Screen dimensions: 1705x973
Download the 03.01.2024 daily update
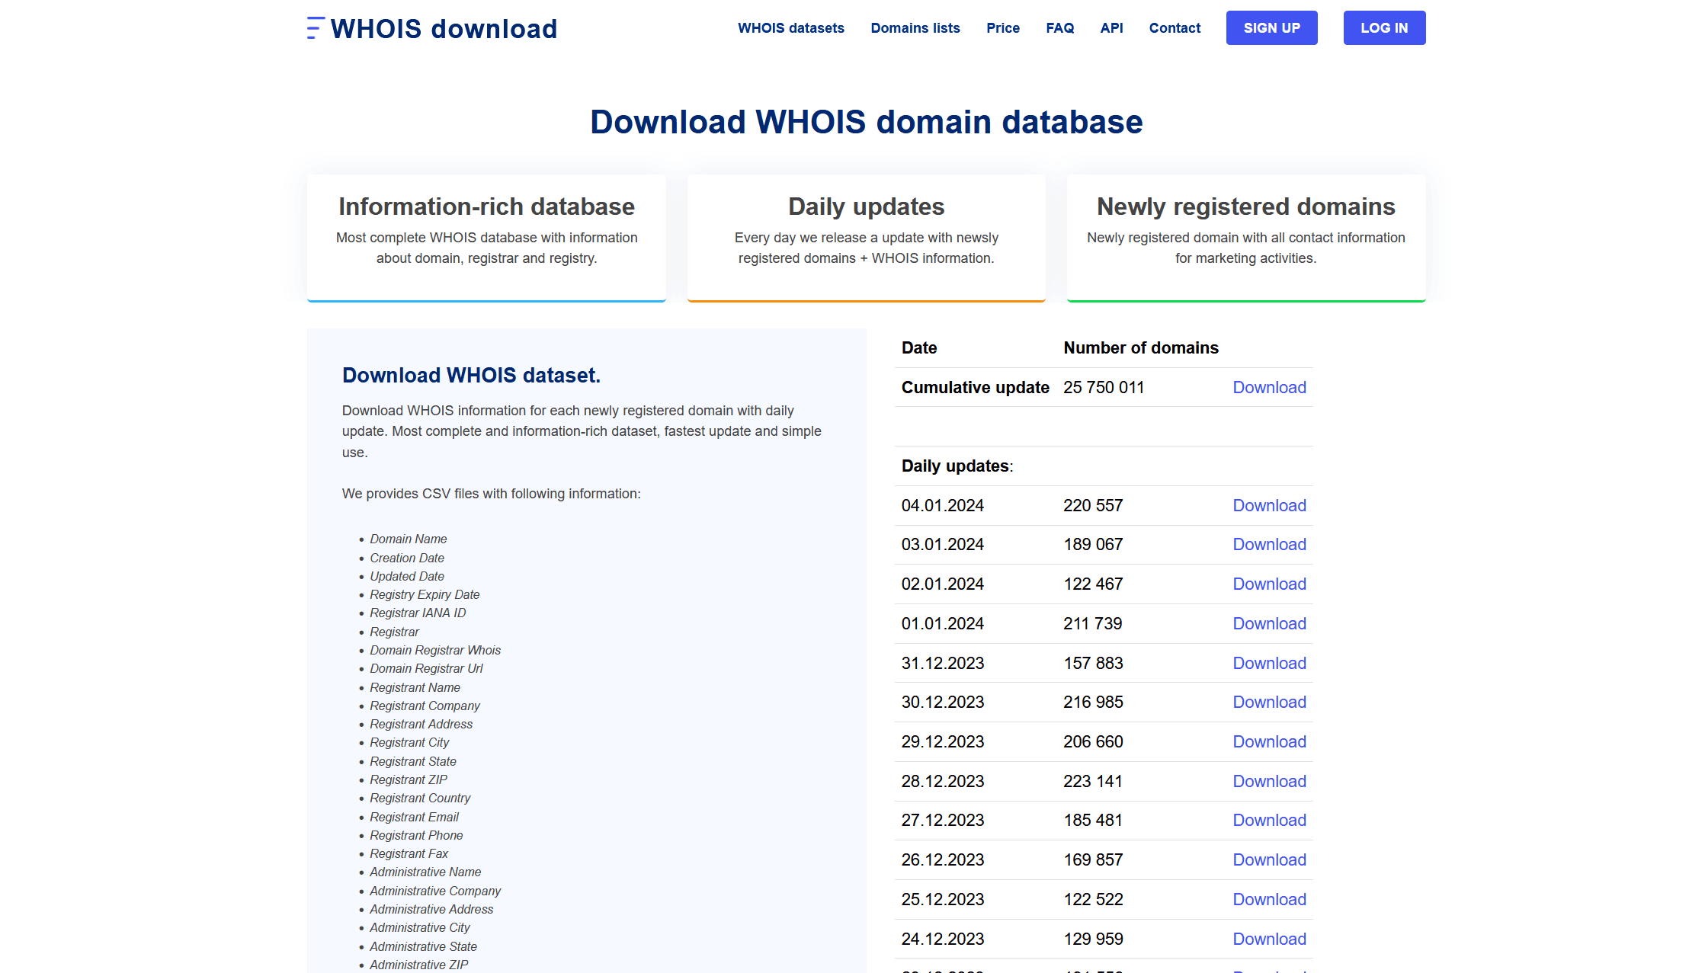click(x=1269, y=545)
